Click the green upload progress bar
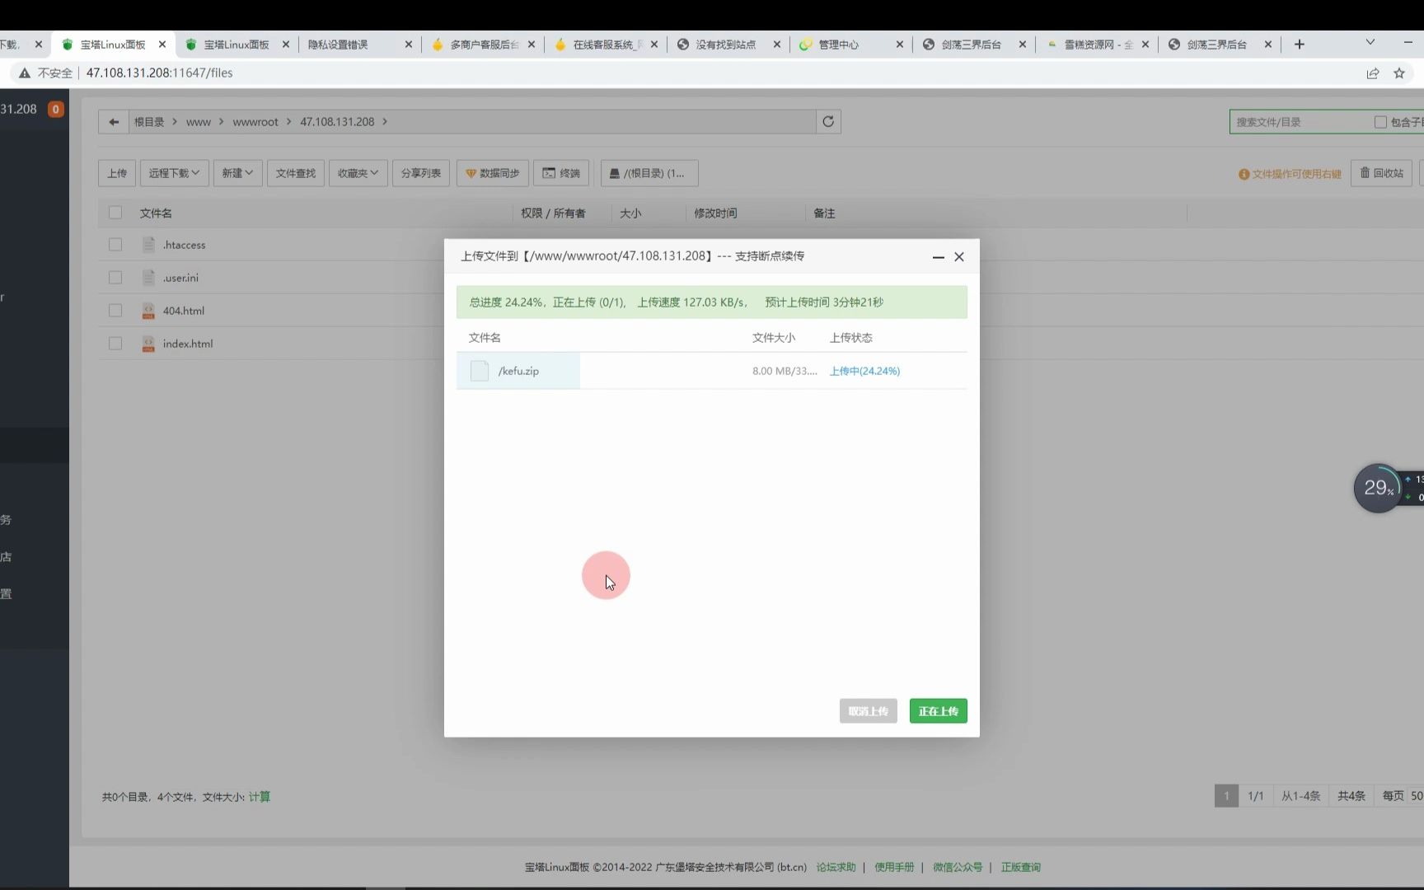The height and width of the screenshot is (890, 1424). (712, 302)
